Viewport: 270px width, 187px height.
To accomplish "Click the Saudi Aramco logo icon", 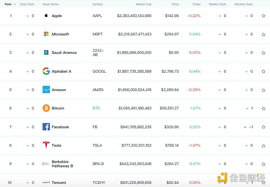I will tap(46, 52).
